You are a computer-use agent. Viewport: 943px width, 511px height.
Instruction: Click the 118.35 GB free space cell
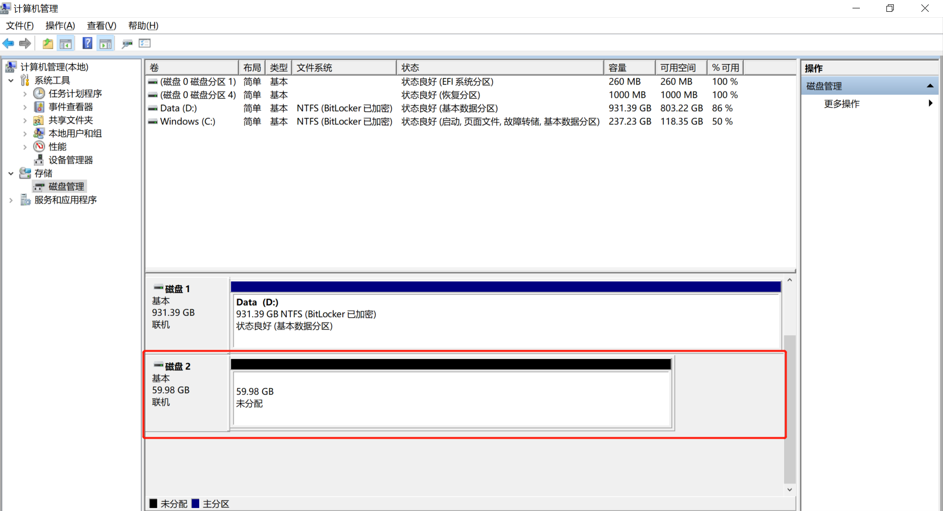pyautogui.click(x=681, y=121)
